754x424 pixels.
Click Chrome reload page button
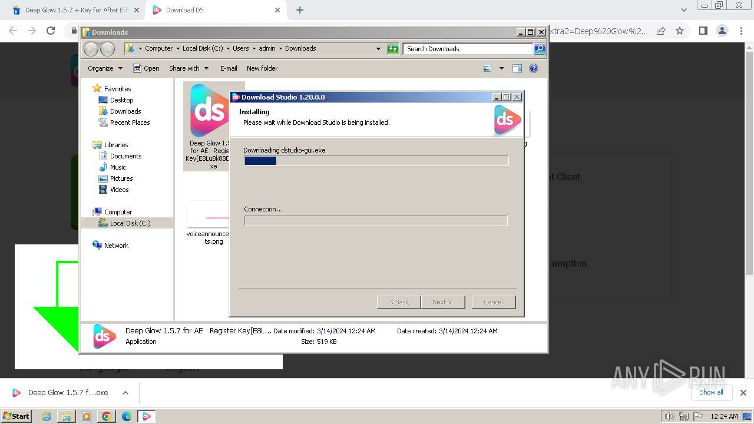(x=51, y=31)
